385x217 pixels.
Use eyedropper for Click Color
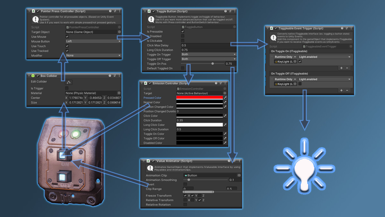click(225, 116)
